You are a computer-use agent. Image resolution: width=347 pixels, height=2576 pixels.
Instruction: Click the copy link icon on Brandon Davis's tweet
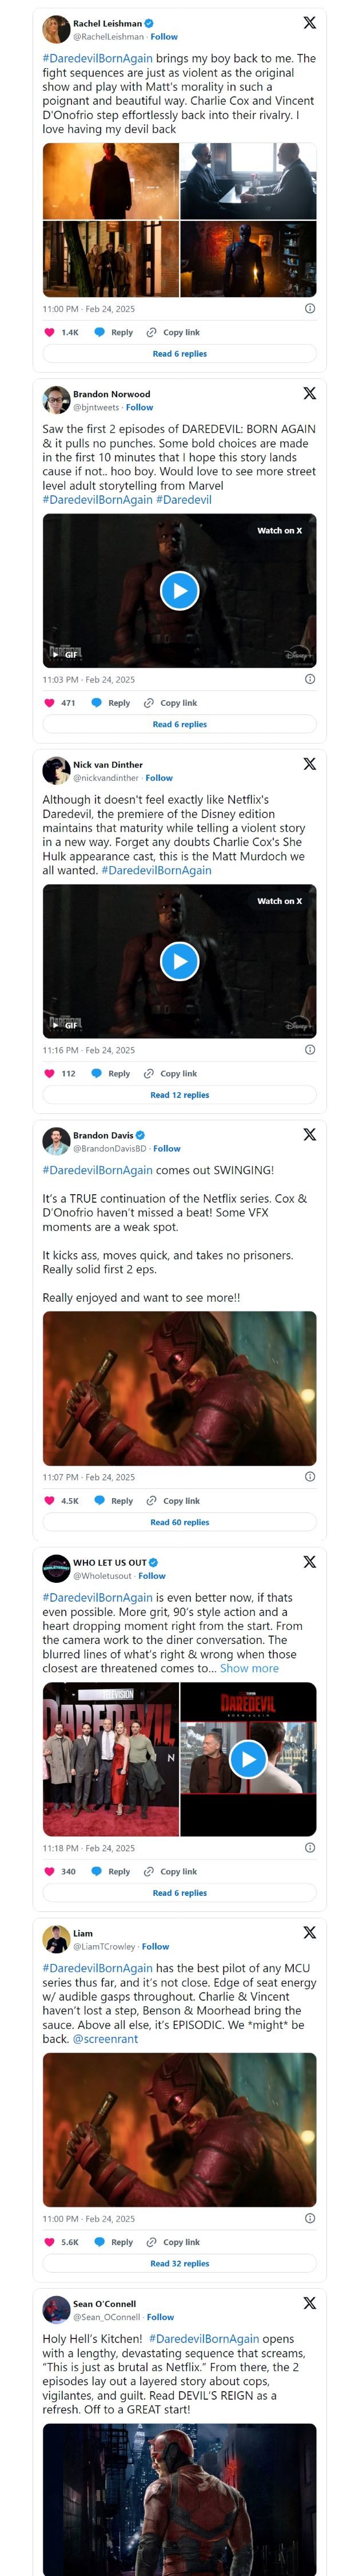pos(151,1500)
